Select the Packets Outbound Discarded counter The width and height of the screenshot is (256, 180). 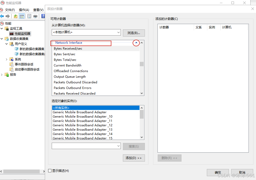[x=96, y=82]
